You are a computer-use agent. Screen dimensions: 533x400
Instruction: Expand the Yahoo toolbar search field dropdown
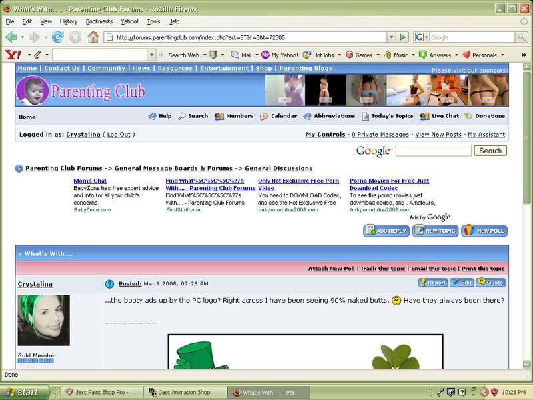pos(152,55)
